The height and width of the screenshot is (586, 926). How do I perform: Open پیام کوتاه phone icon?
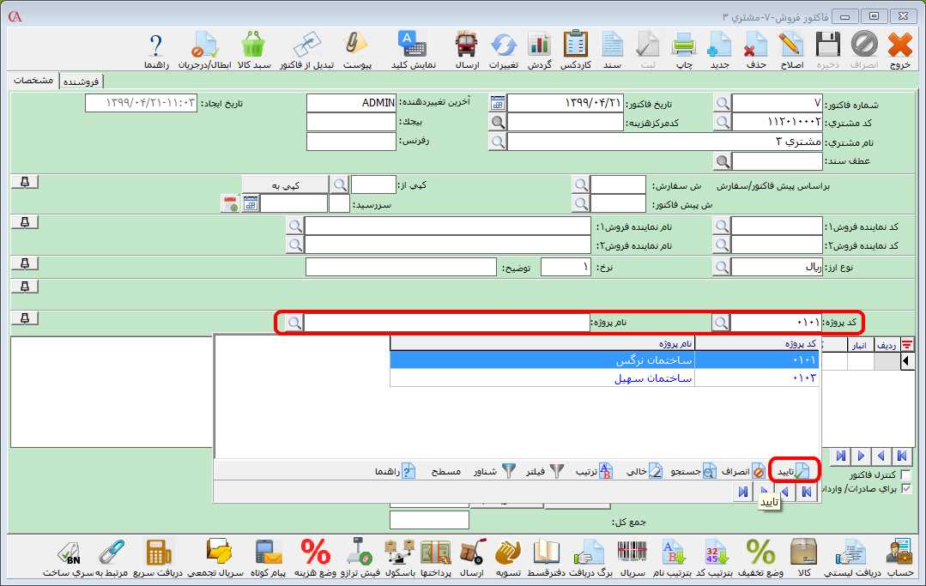[x=269, y=551]
